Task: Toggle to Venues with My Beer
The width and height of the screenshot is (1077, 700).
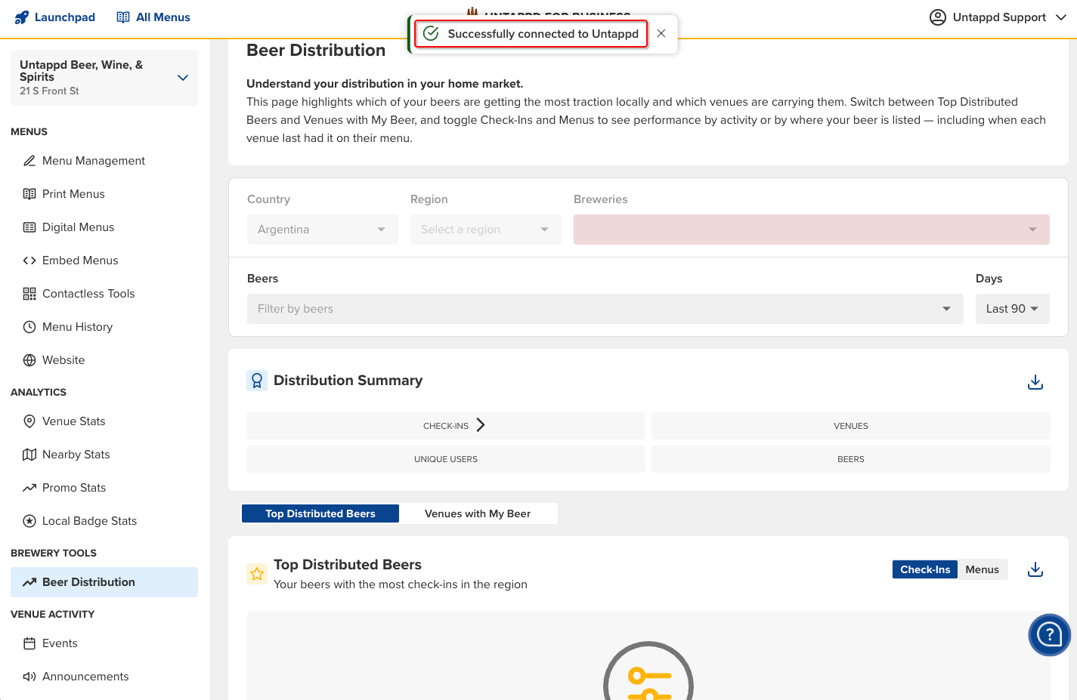Action: coord(478,513)
